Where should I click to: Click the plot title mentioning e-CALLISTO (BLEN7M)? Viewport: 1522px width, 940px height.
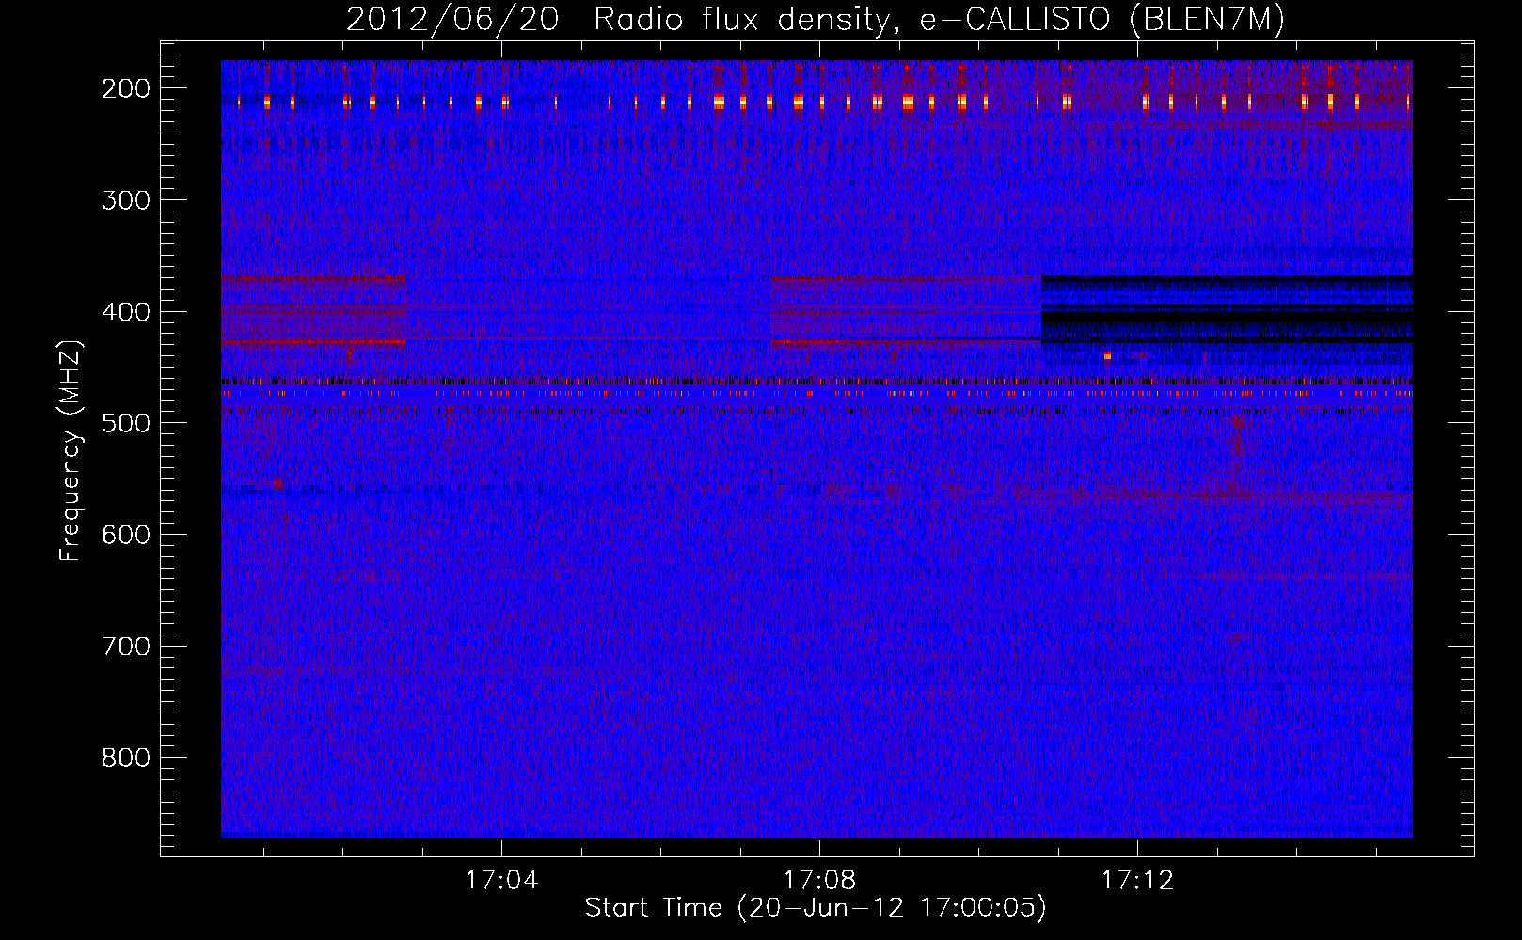click(816, 19)
